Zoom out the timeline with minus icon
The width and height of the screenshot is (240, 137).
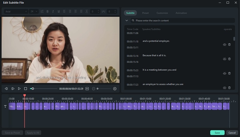tap(94, 89)
